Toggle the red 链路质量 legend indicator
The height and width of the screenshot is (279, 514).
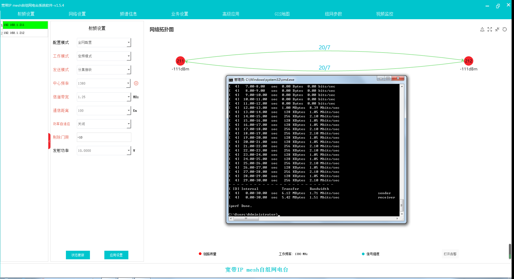coord(200,254)
